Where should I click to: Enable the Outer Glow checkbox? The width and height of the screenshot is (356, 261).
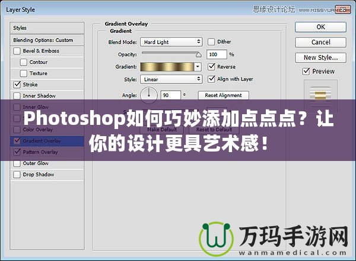tap(17, 163)
